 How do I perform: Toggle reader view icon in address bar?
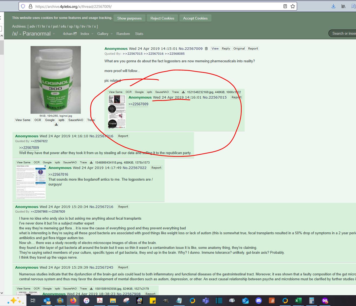pyautogui.click(x=285, y=6)
